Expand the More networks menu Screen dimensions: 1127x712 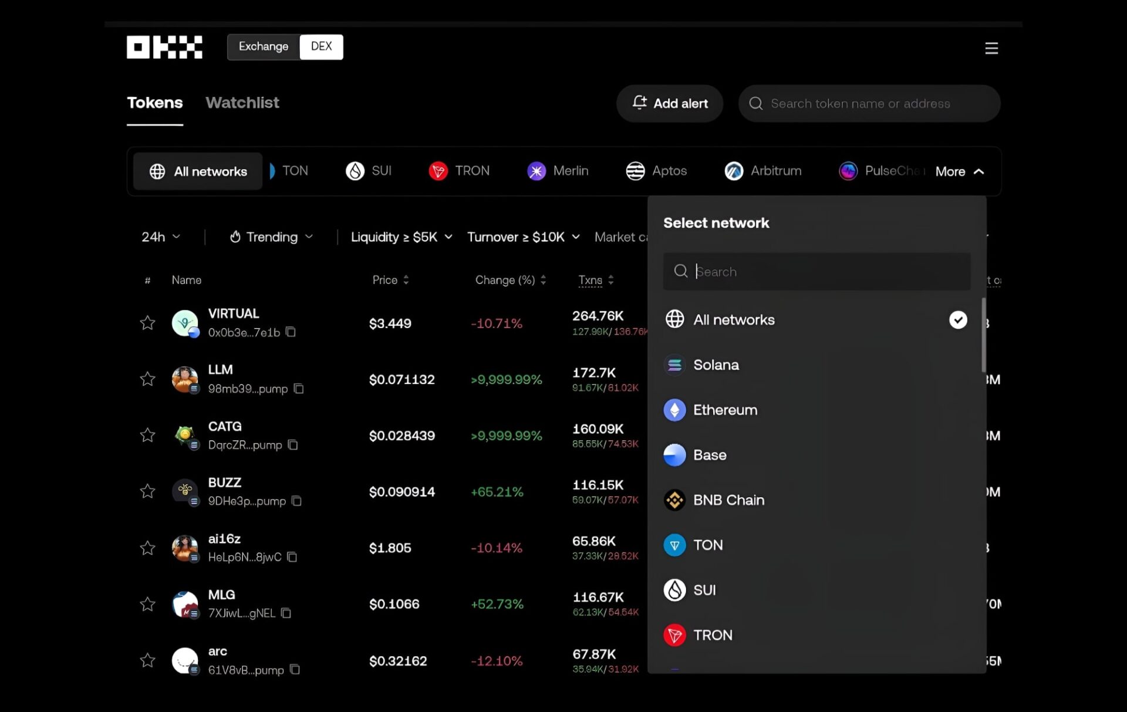[958, 171]
